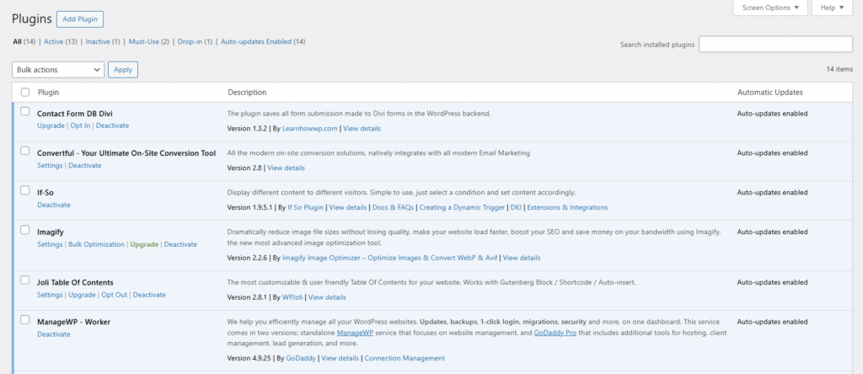Click Opt Out under Joli Table Of Contents
Screen dimensions: 863x374
115,295
